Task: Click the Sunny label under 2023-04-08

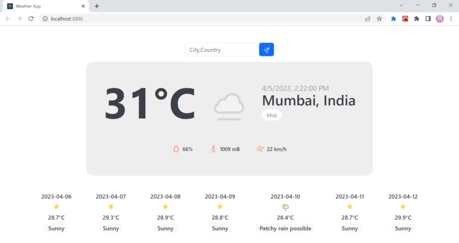Action: coord(165,228)
